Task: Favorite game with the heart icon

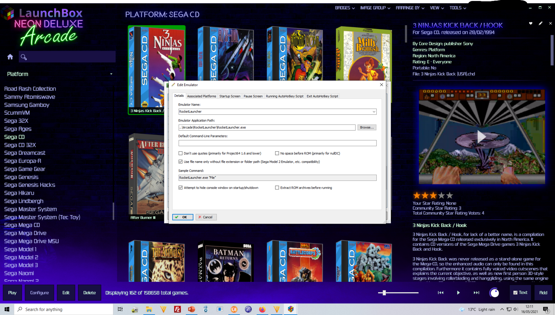Action: [531, 23]
